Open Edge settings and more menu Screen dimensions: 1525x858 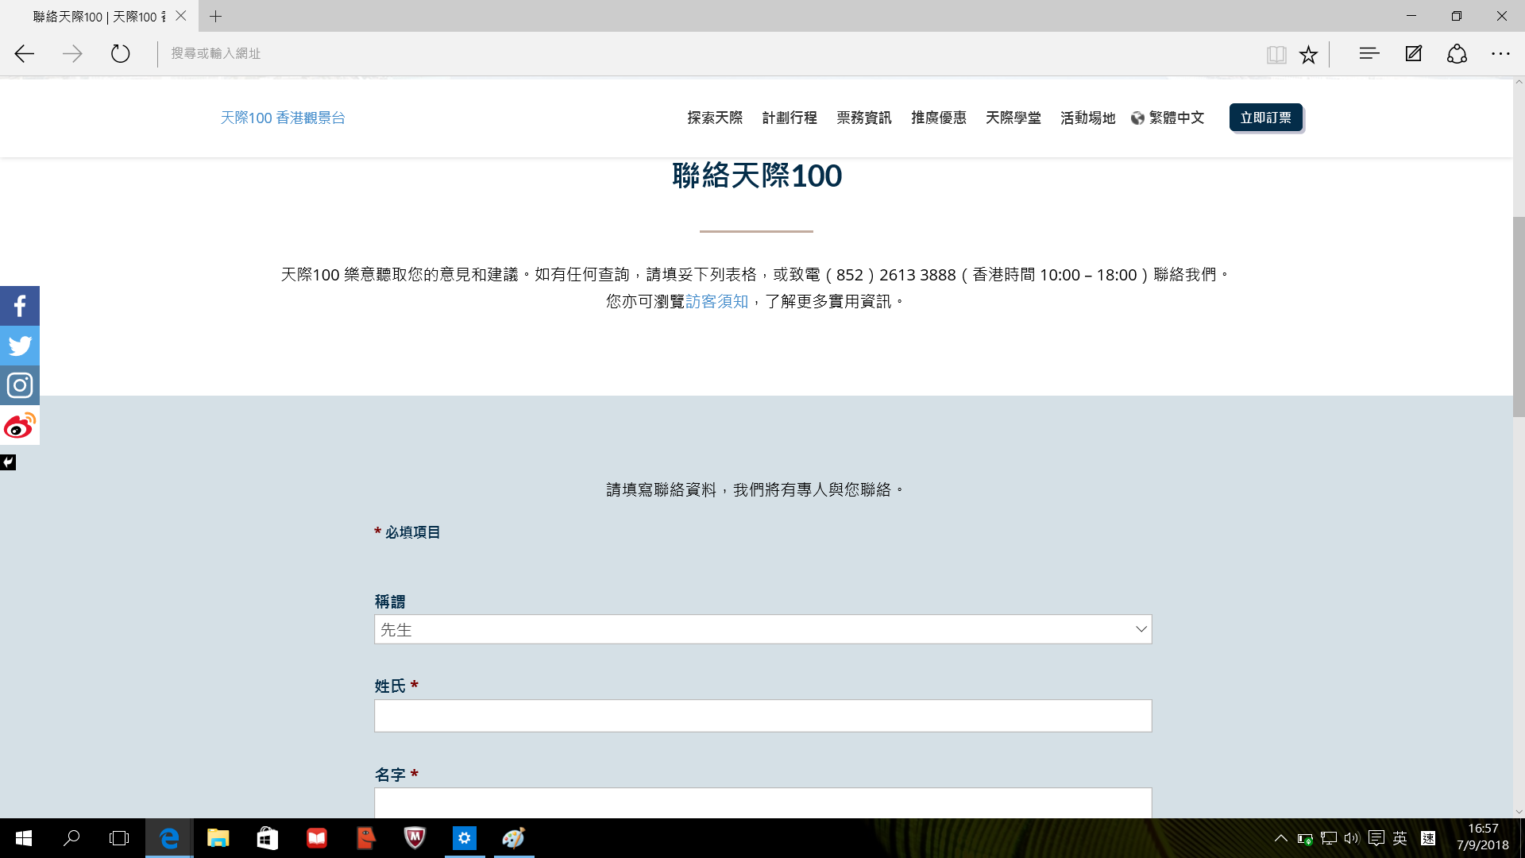1500,54
